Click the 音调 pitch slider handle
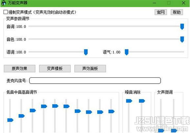Screen dimensions: 190x133 [182, 26]
